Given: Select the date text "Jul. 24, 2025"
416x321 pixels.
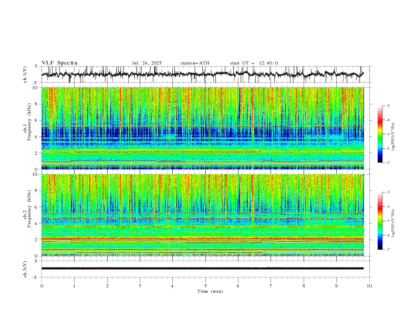Looking at the screenshot, I should tap(147, 63).
